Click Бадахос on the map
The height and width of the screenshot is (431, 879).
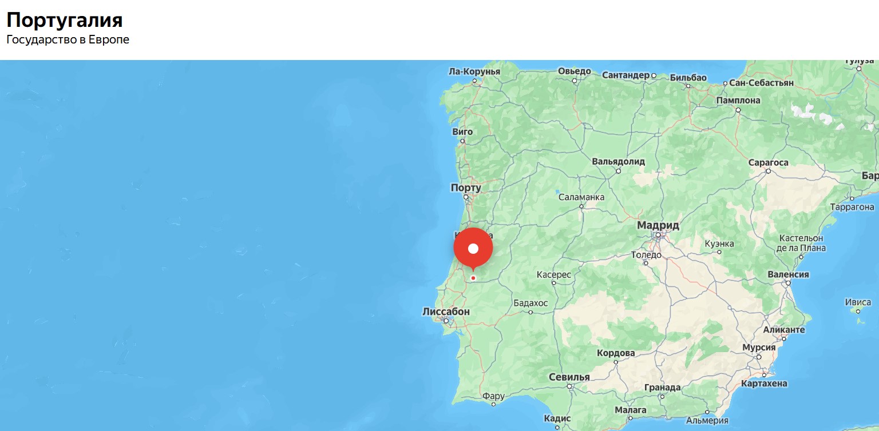point(530,303)
